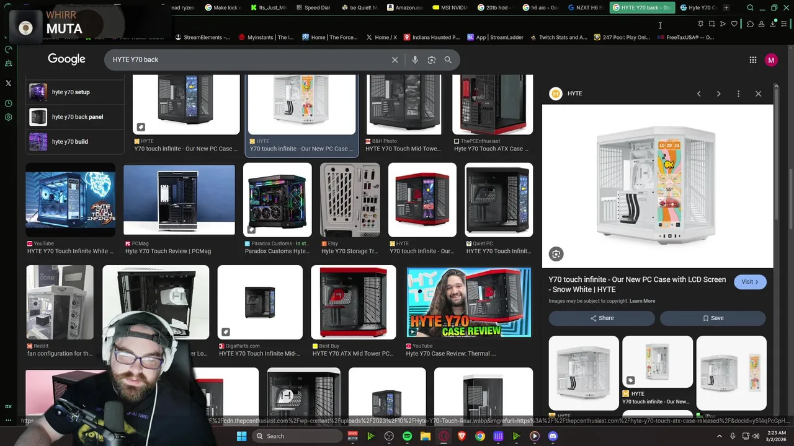The height and width of the screenshot is (446, 794).
Task: Open the Learn More copyright link
Action: coord(642,301)
